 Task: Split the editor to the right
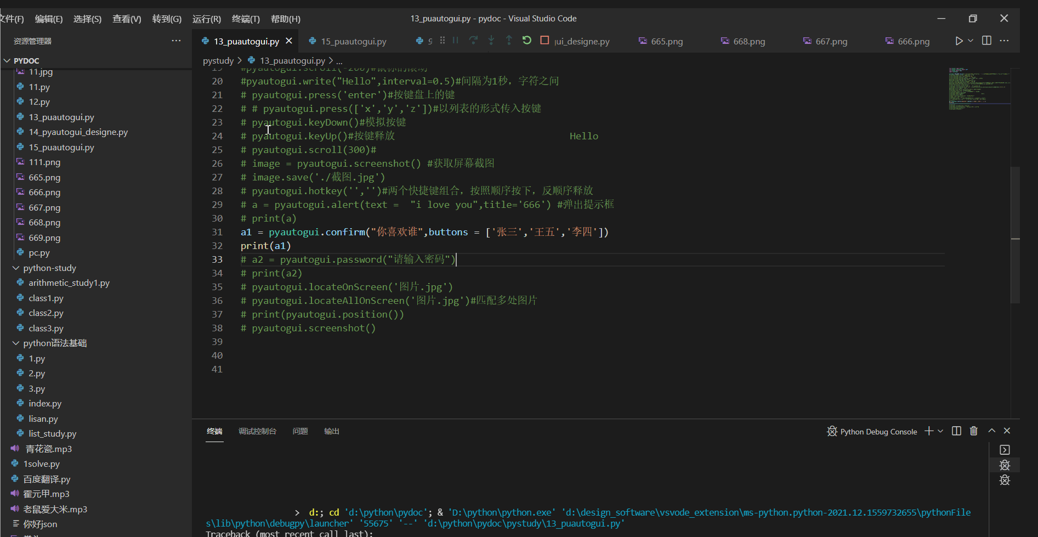pyautogui.click(x=986, y=41)
